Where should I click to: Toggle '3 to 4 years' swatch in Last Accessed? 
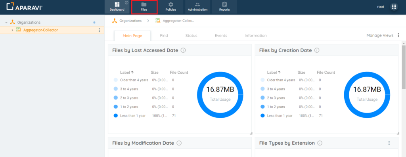116,89
